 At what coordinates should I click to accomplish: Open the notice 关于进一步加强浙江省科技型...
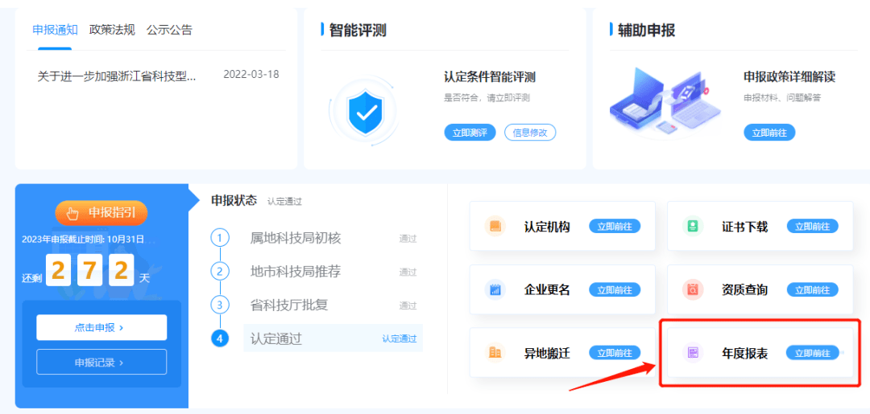117,76
